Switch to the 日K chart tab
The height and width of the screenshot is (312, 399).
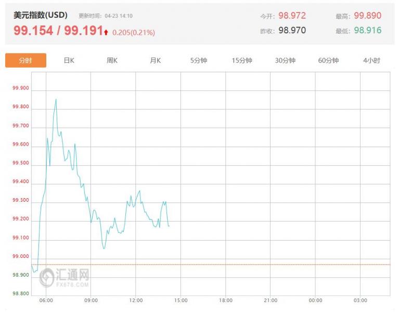point(69,60)
